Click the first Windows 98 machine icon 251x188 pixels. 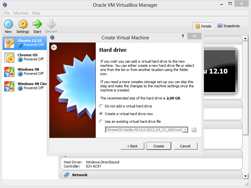pos(9,72)
